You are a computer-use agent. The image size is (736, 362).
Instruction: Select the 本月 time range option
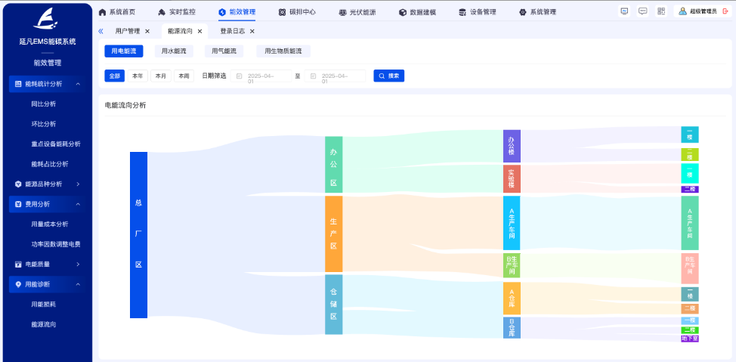[161, 76]
